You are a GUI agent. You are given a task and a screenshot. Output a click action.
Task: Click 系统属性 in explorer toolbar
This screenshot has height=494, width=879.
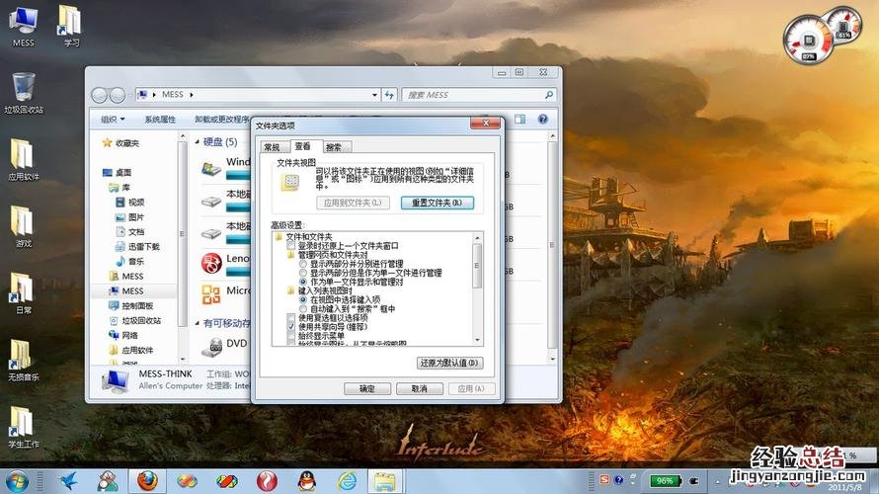(x=160, y=120)
